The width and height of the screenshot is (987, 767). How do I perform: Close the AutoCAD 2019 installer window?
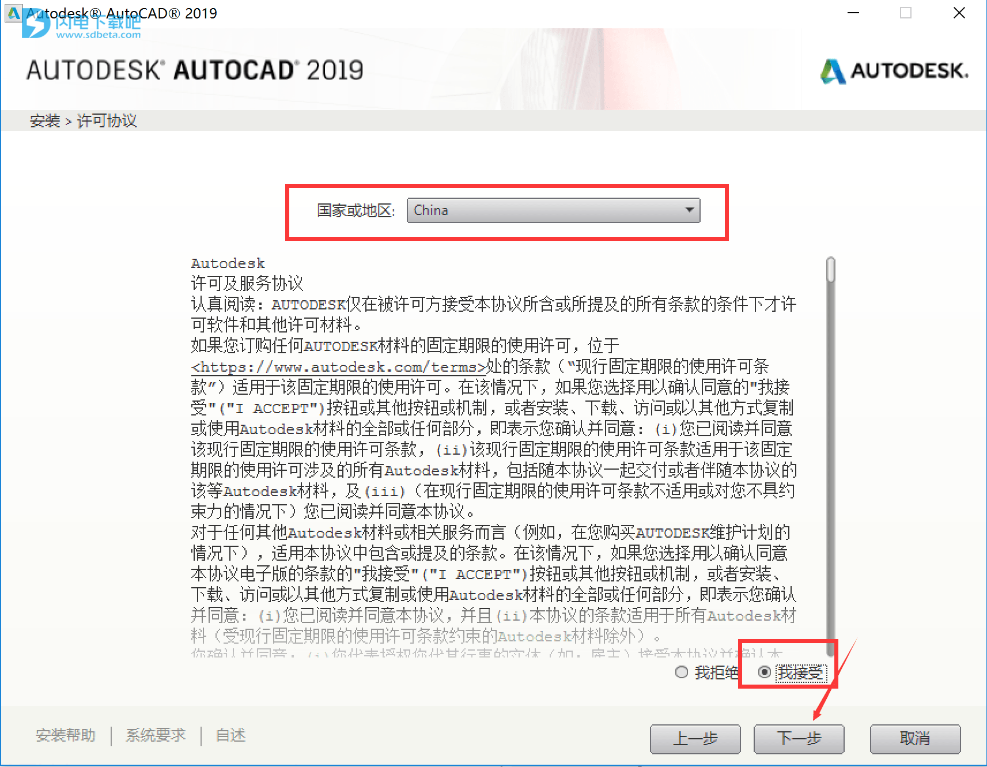tap(959, 13)
